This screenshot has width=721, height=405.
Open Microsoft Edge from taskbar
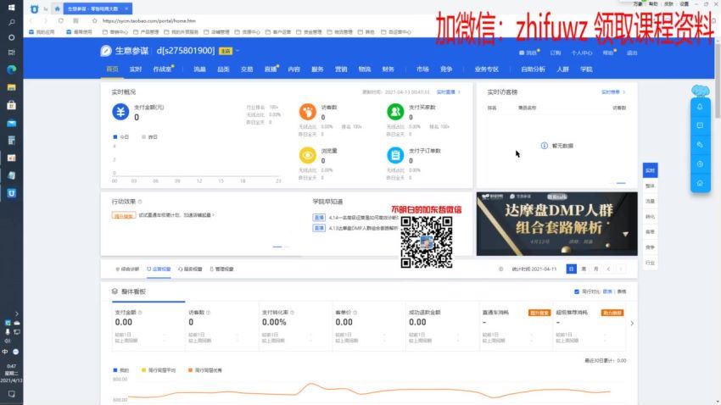click(x=12, y=69)
